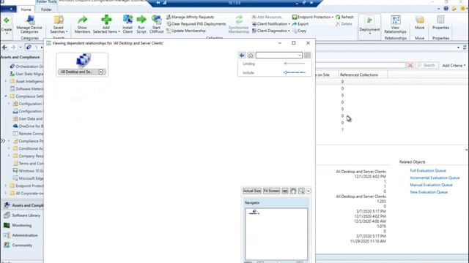The width and height of the screenshot is (469, 263).
Task: Open the Client Diagnostics dropdown
Action: pyautogui.click(x=271, y=31)
